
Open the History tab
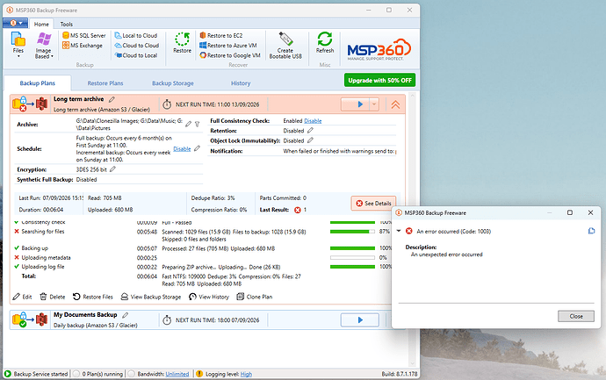(241, 83)
